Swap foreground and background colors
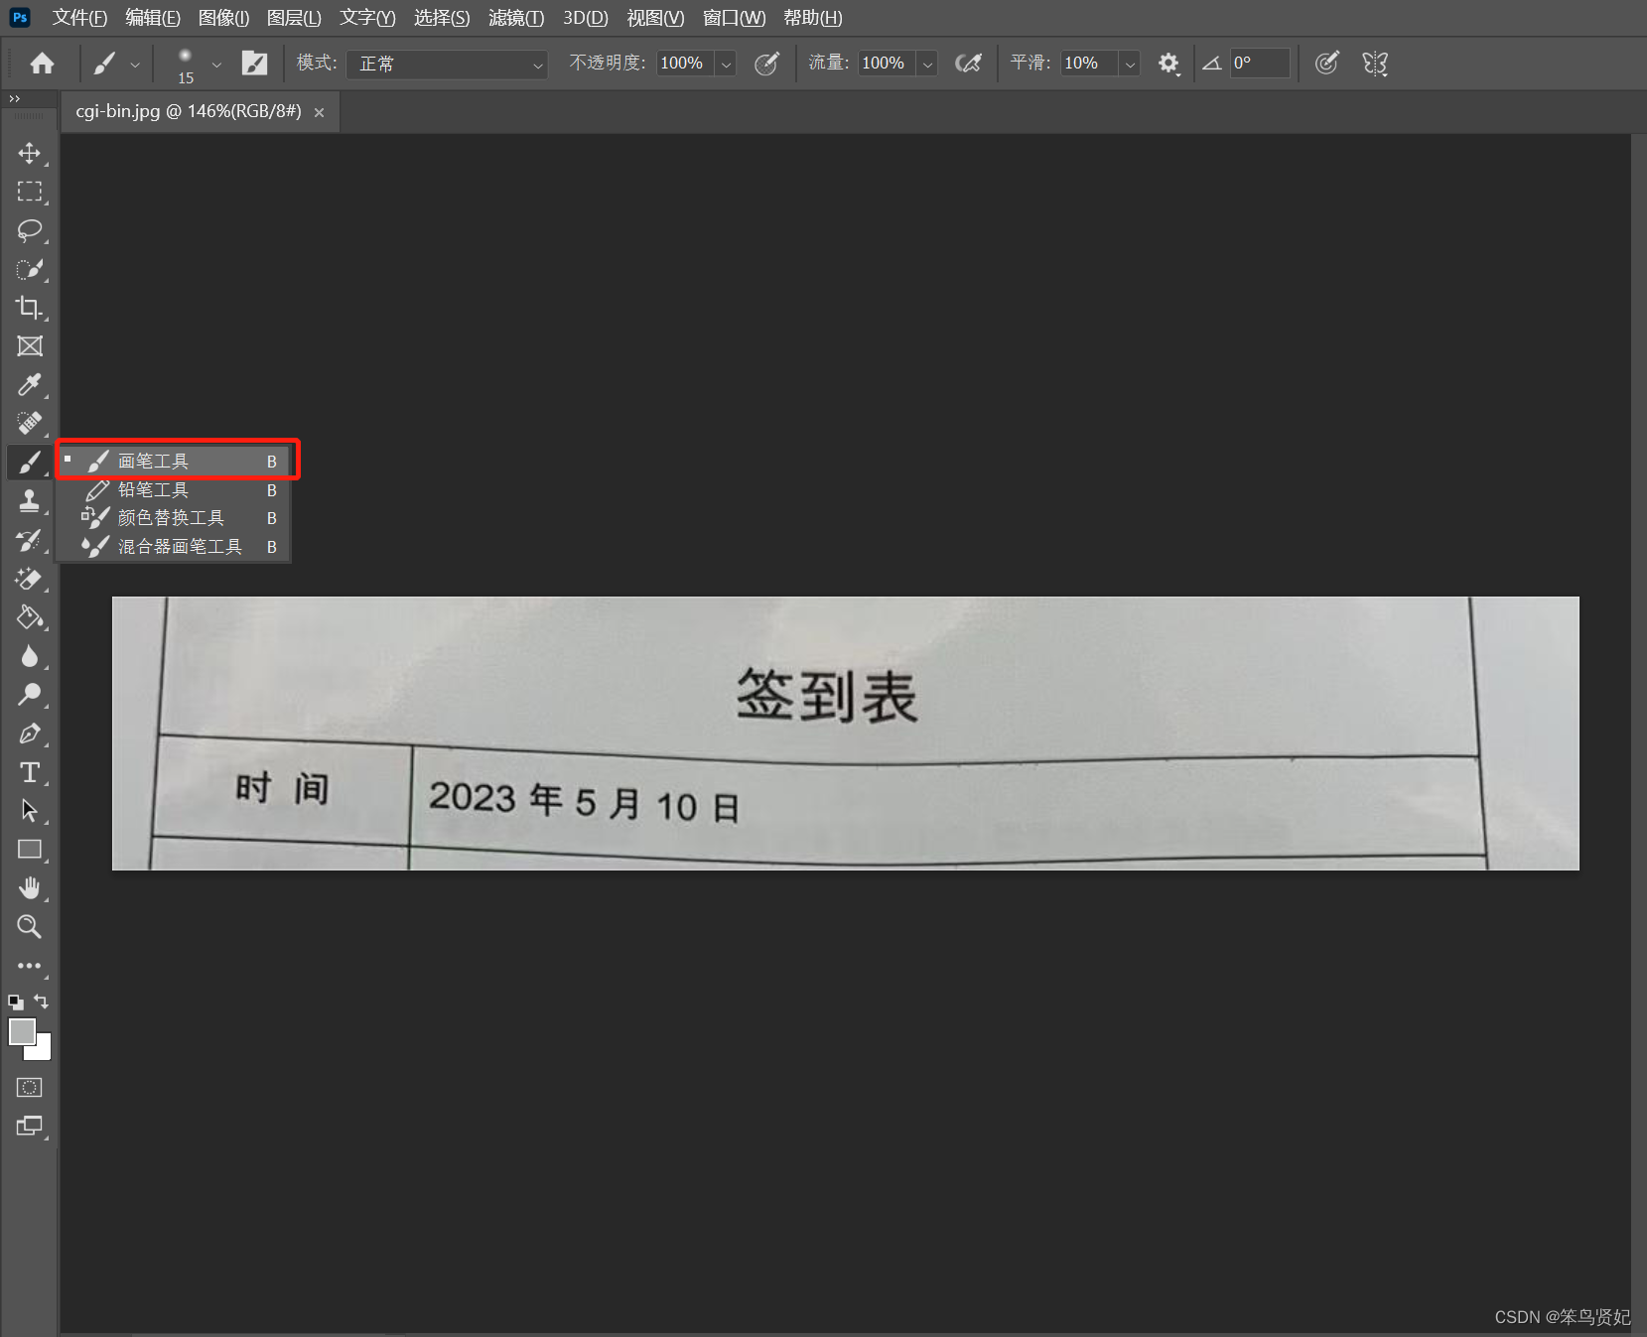1647x1337 pixels. click(x=41, y=1002)
